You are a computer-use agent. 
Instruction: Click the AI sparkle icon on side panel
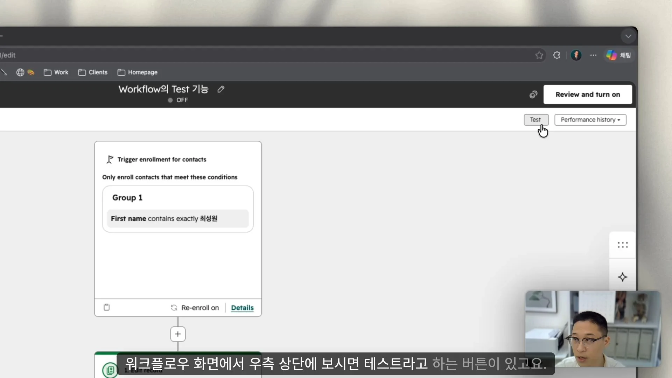tap(623, 277)
